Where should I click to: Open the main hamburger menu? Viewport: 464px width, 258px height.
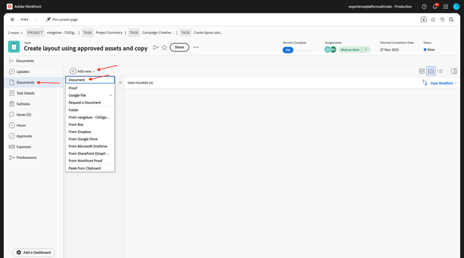[12, 20]
